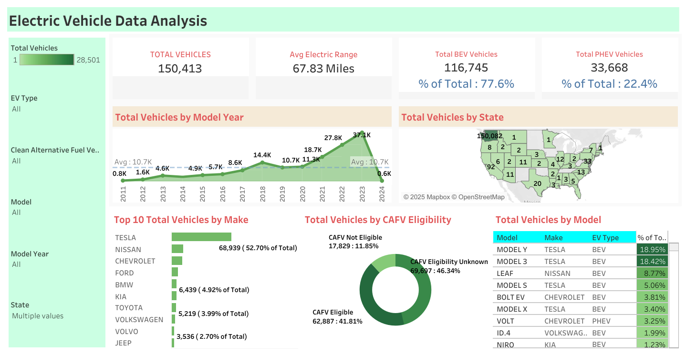Click the EV Type column header
Screen dimensions: 686x355
605,237
